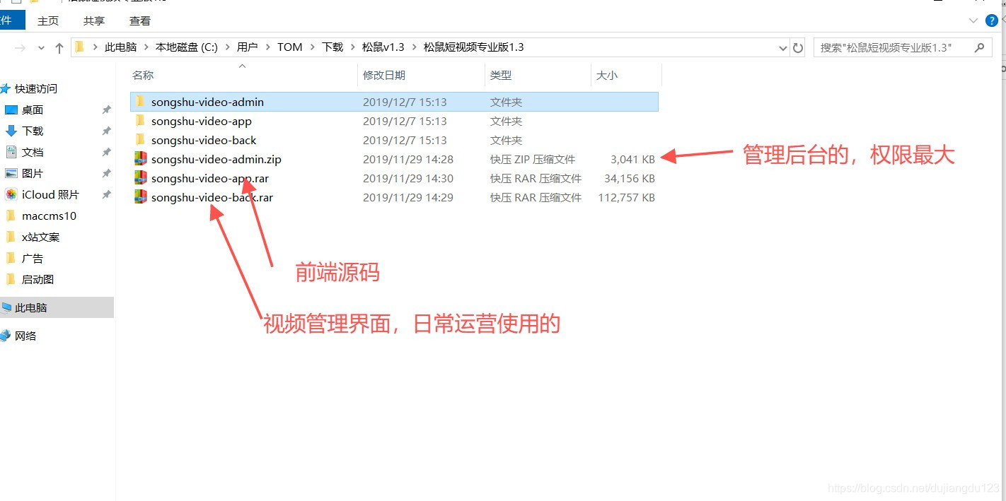Image resolution: width=1006 pixels, height=501 pixels.
Task: Expand chevron after 此电脑 in breadcrumb
Action: click(x=146, y=47)
